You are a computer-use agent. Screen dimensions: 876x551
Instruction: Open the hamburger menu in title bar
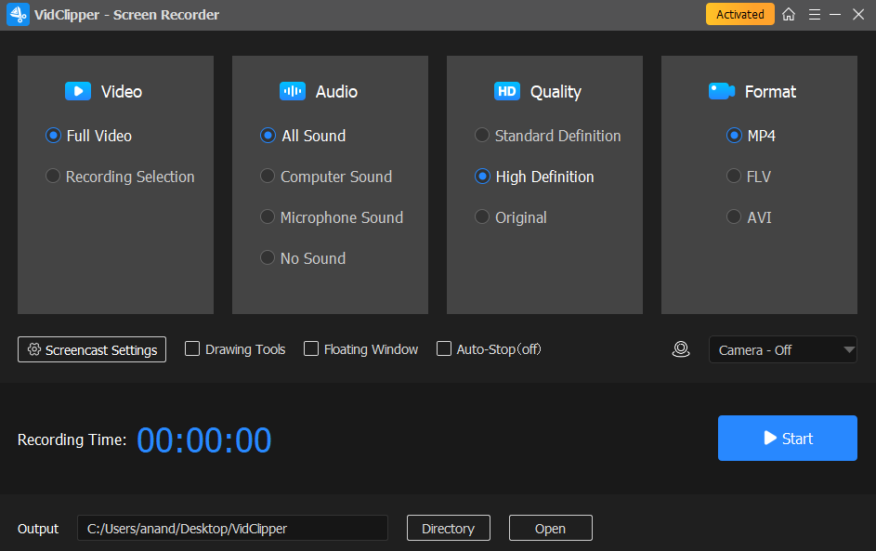815,15
